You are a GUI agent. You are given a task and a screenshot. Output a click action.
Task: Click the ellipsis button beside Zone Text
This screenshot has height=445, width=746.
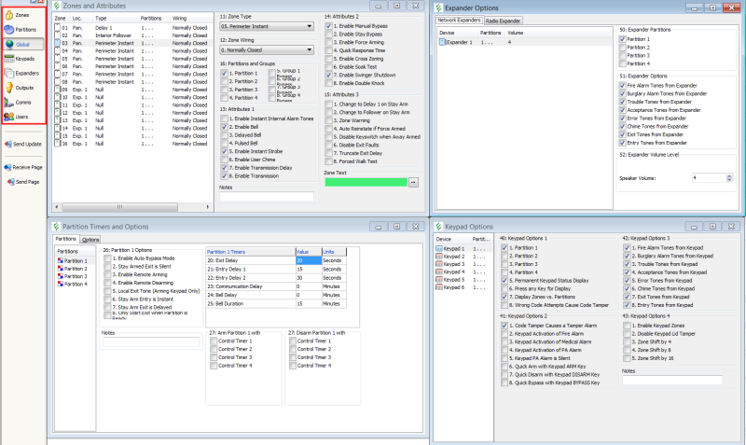pyautogui.click(x=415, y=182)
